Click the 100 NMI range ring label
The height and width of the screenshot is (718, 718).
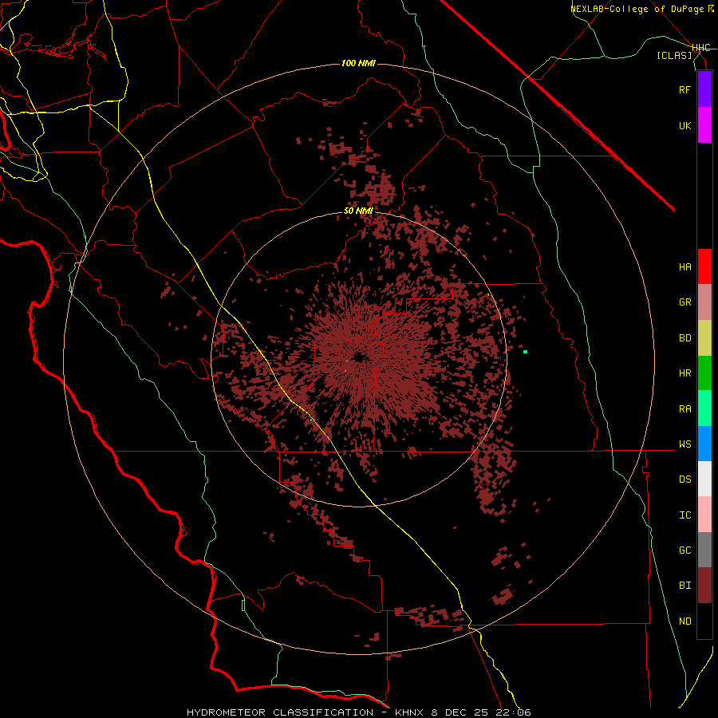(x=358, y=63)
